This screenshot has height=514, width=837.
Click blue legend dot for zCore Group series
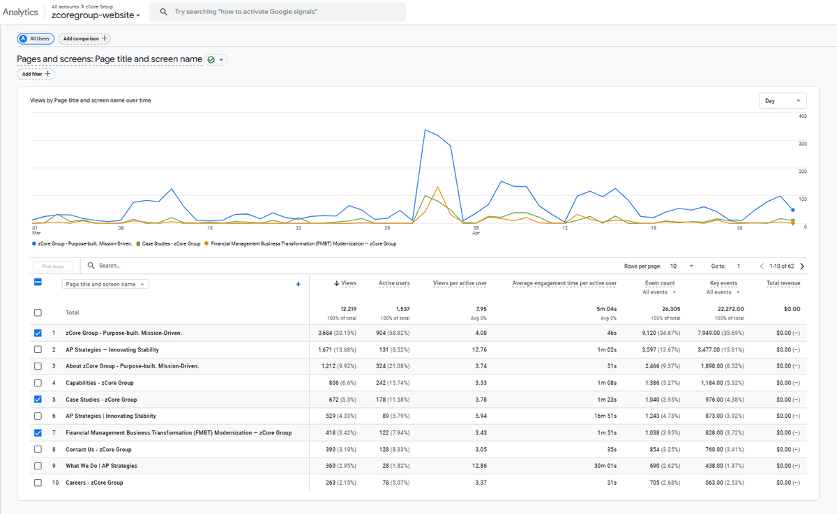34,244
